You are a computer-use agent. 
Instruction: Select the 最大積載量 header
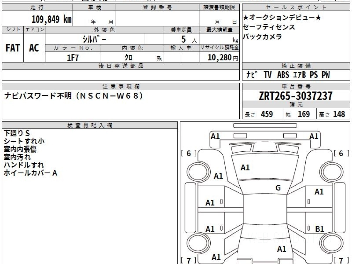[219, 30]
